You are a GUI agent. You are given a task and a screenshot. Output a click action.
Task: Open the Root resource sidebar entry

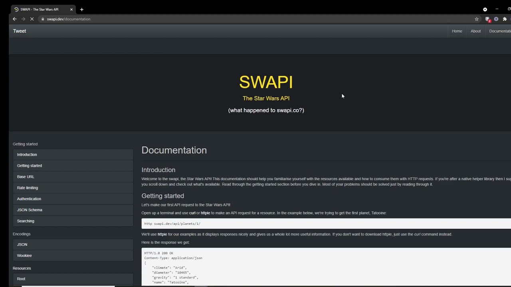73,279
